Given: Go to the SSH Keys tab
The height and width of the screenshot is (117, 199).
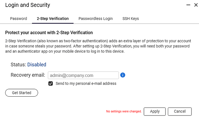Looking at the screenshot, I should 130,19.
